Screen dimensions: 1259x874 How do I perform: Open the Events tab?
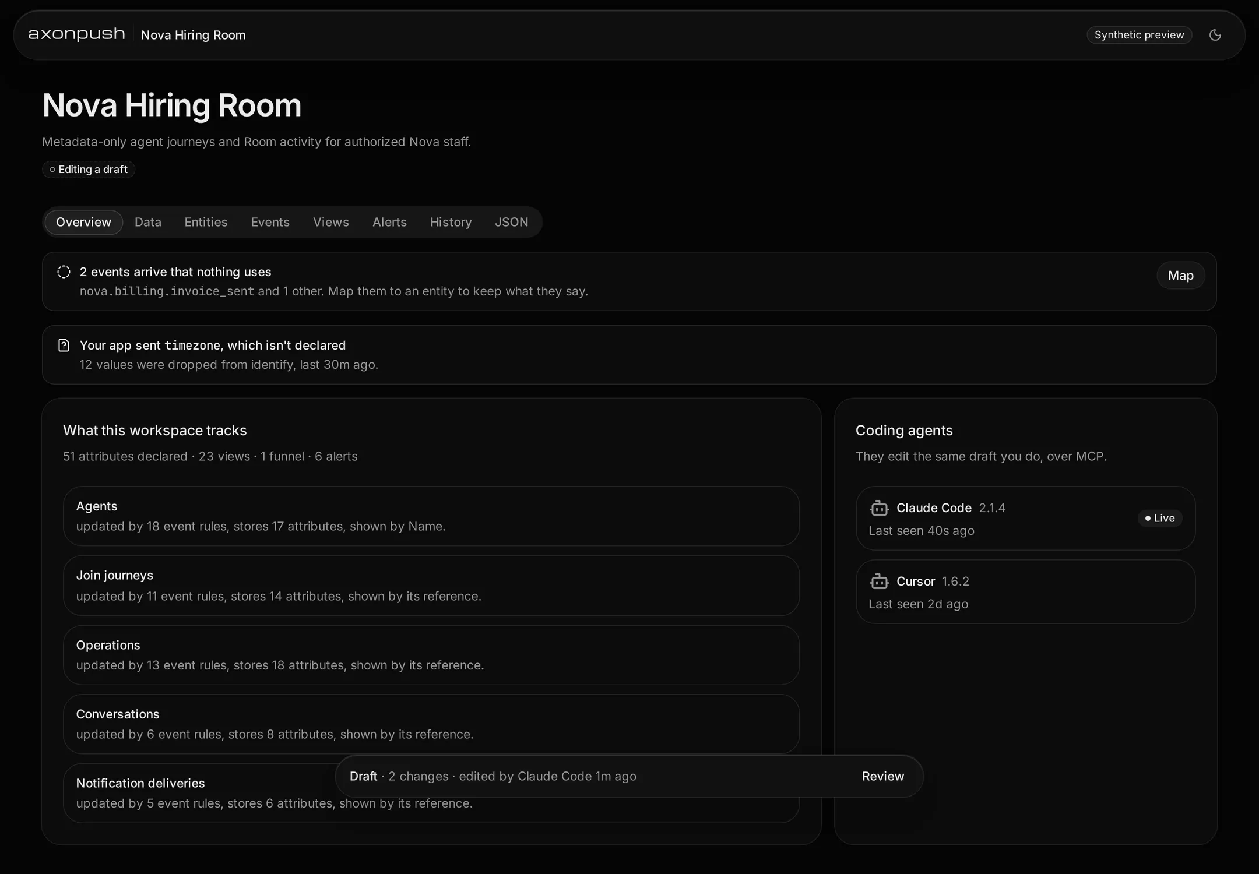click(270, 222)
